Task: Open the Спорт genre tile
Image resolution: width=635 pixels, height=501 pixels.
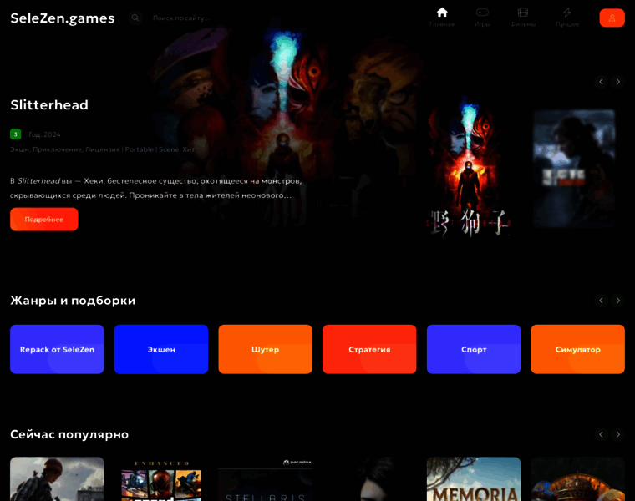Action: click(x=474, y=349)
